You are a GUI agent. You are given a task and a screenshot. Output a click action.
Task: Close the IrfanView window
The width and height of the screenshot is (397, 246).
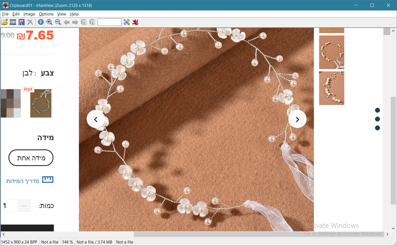click(x=388, y=5)
